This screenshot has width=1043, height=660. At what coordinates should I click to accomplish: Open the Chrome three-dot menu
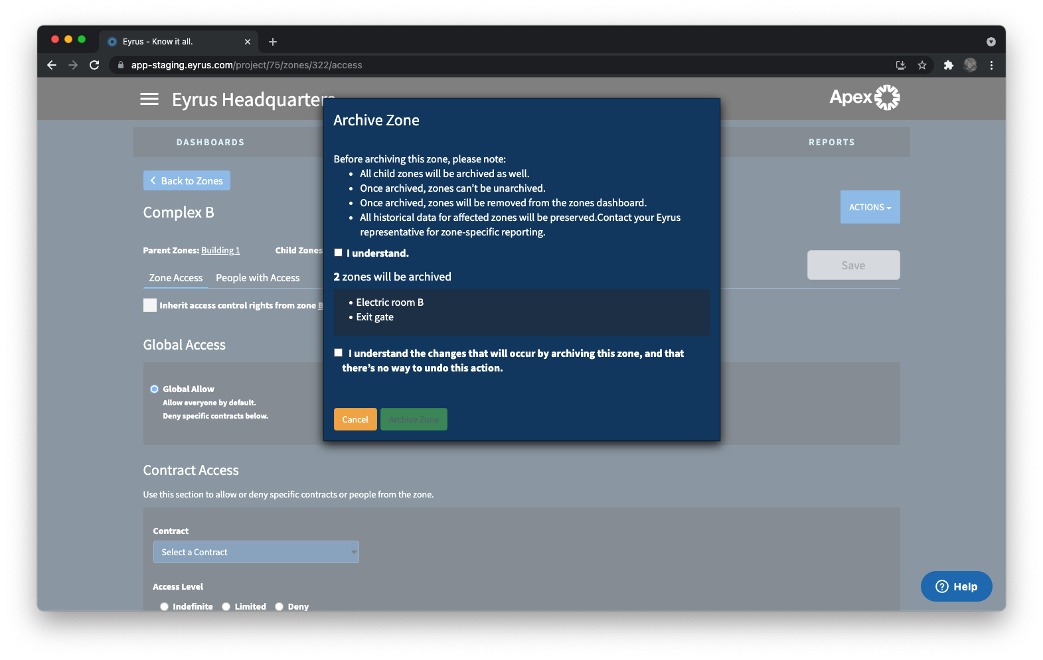(991, 65)
